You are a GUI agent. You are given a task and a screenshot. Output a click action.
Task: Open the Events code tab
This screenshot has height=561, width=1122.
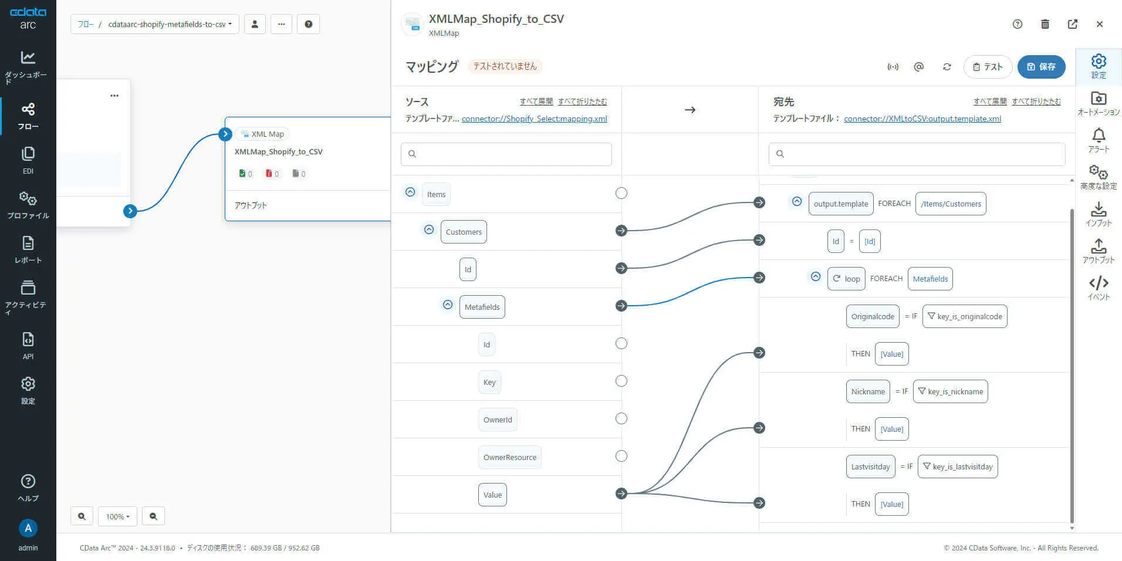(x=1098, y=288)
